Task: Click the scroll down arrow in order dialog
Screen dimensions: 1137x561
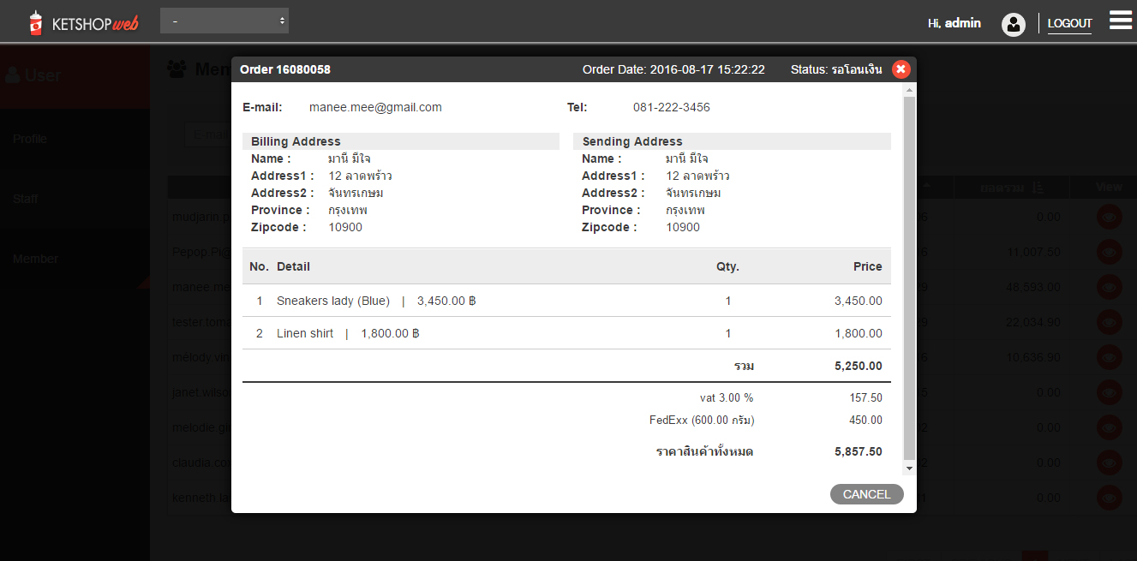Action: [910, 468]
